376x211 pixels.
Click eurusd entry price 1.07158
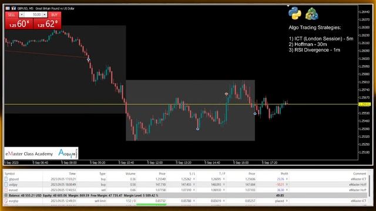pyautogui.click(x=160, y=190)
